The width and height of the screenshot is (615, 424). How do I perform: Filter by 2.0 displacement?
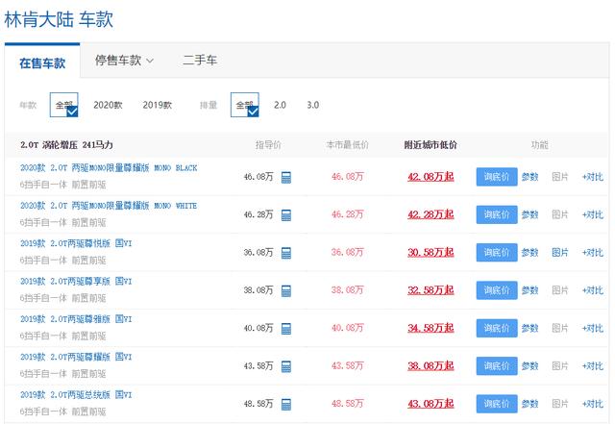pyautogui.click(x=280, y=105)
